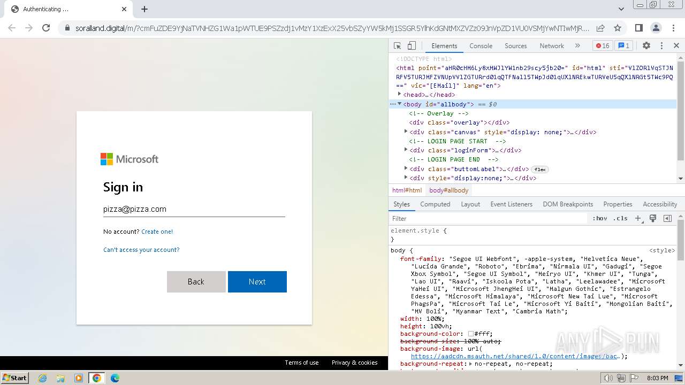Viewport: 685px width, 385px height.
Task: Open the tab search dropdown arrow
Action: coord(621,9)
